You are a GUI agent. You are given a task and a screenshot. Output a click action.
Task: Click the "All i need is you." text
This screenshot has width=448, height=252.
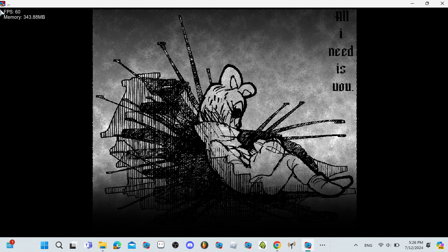342,51
